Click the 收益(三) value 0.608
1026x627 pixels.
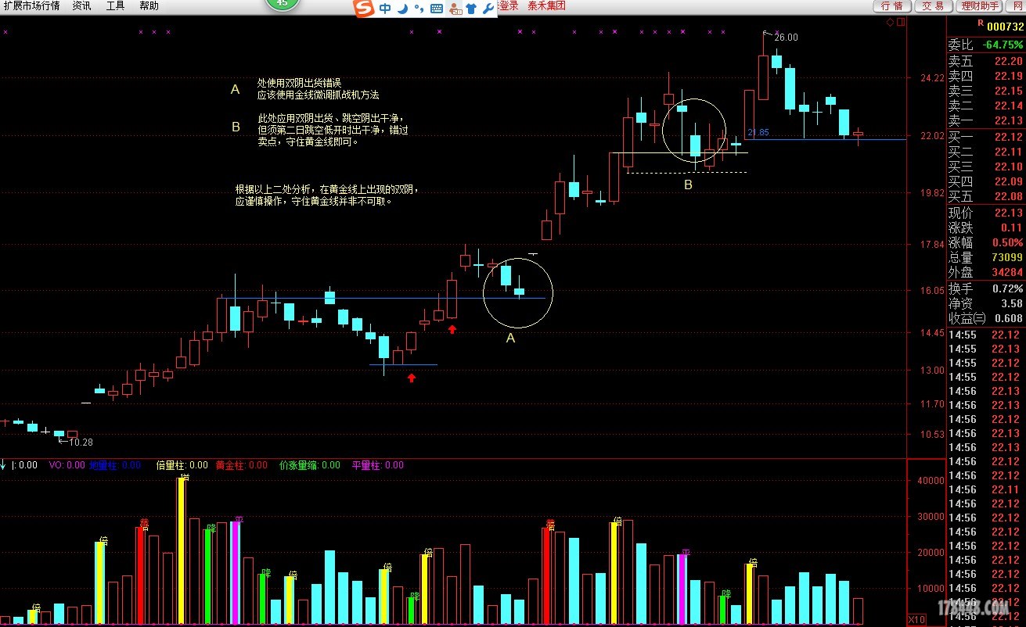tap(1009, 318)
